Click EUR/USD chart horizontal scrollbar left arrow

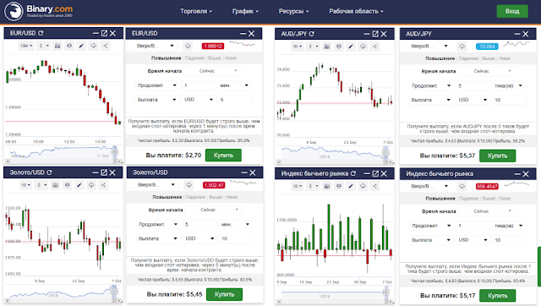[x=8, y=161]
